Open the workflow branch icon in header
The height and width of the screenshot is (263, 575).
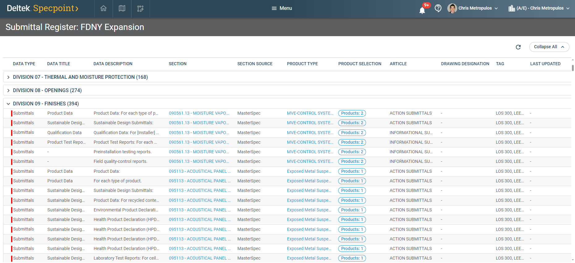140,8
